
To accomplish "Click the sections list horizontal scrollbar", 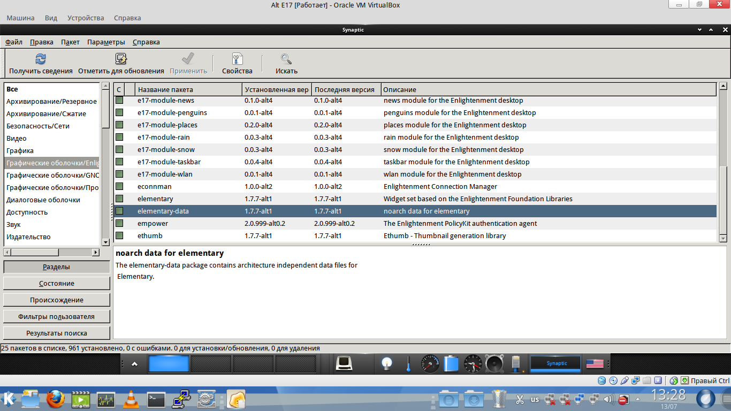I will [x=52, y=252].
